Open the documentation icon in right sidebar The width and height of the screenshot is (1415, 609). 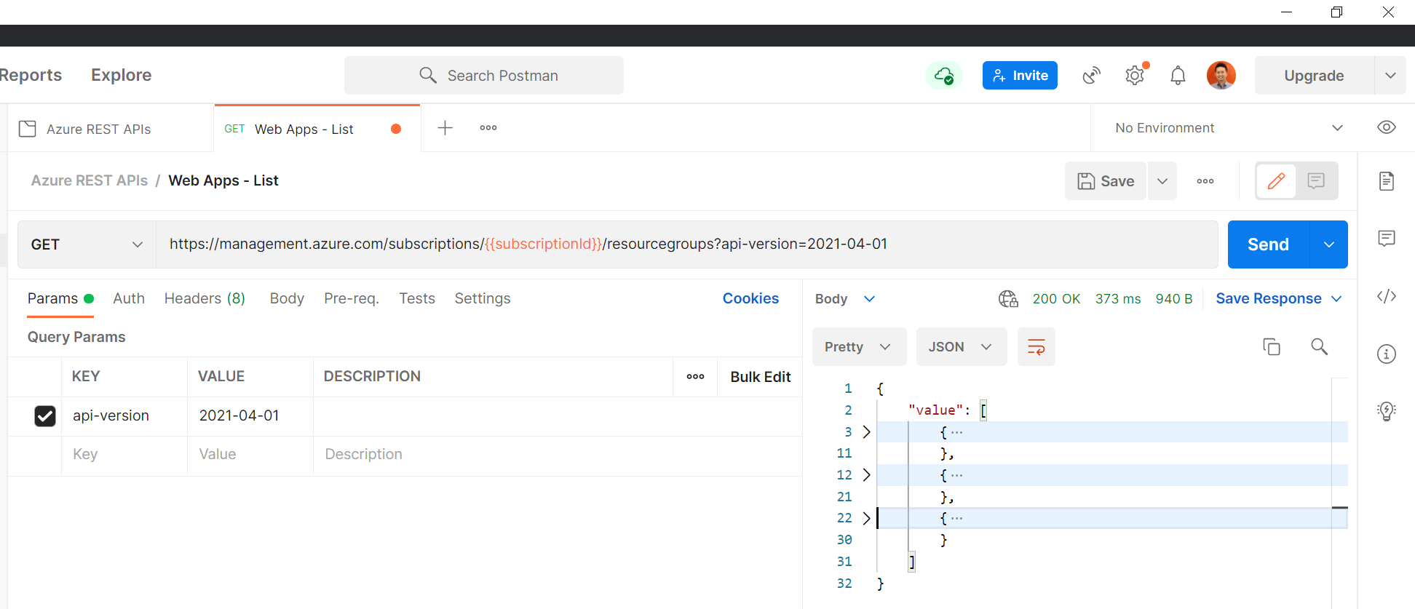[1386, 180]
